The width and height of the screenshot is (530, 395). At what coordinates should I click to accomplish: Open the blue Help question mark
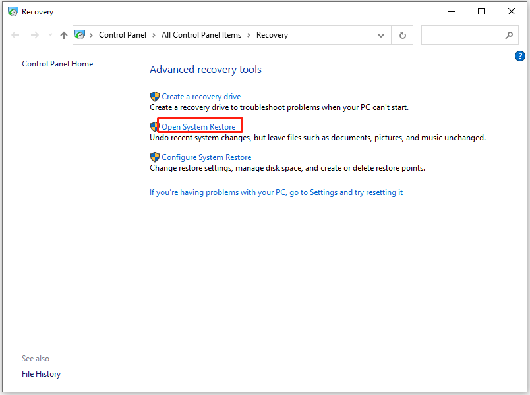(x=520, y=56)
